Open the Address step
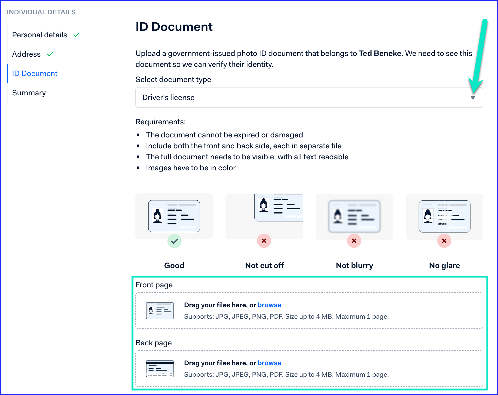Viewport: 498px width, 395px height. [26, 54]
